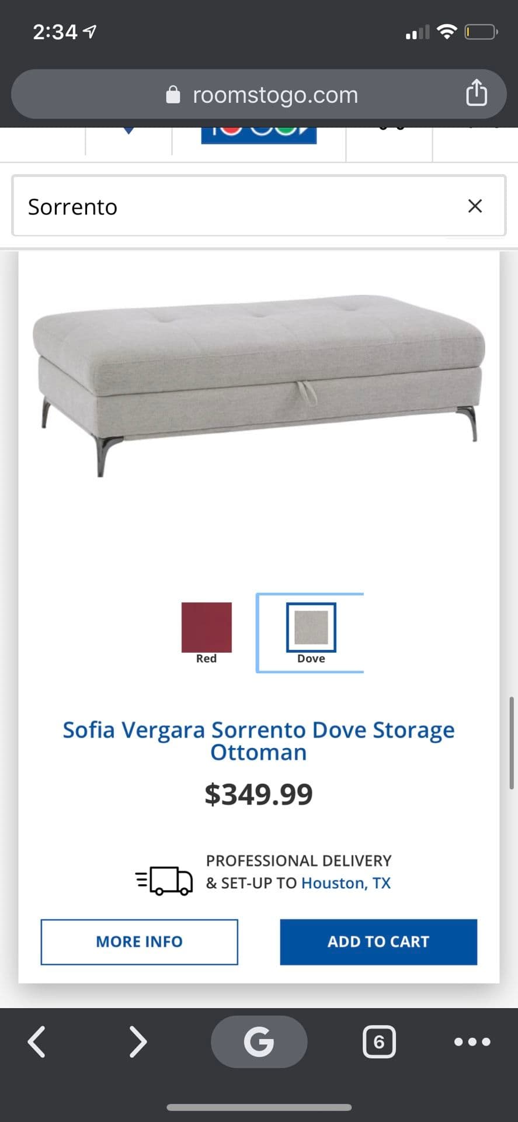Open the tab switcher showing 6 tabs

(x=379, y=1042)
